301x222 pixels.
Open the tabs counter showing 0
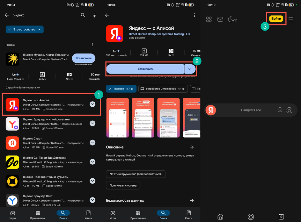coord(281,217)
